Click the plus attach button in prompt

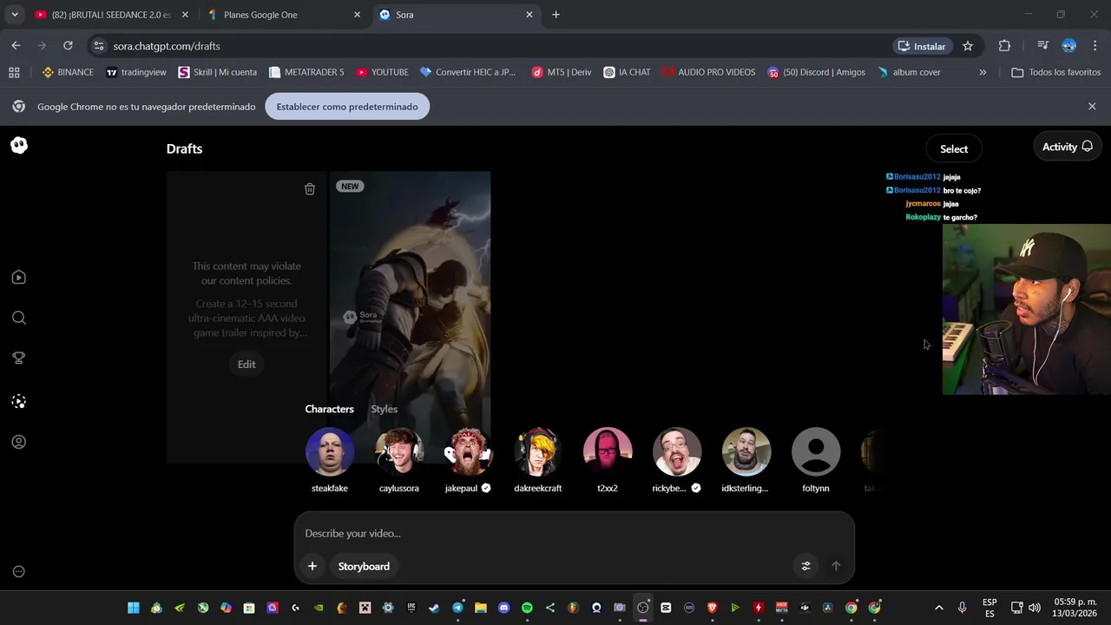click(x=312, y=566)
